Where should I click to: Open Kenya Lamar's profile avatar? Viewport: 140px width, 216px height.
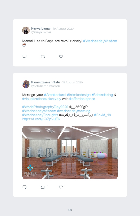click(26, 30)
